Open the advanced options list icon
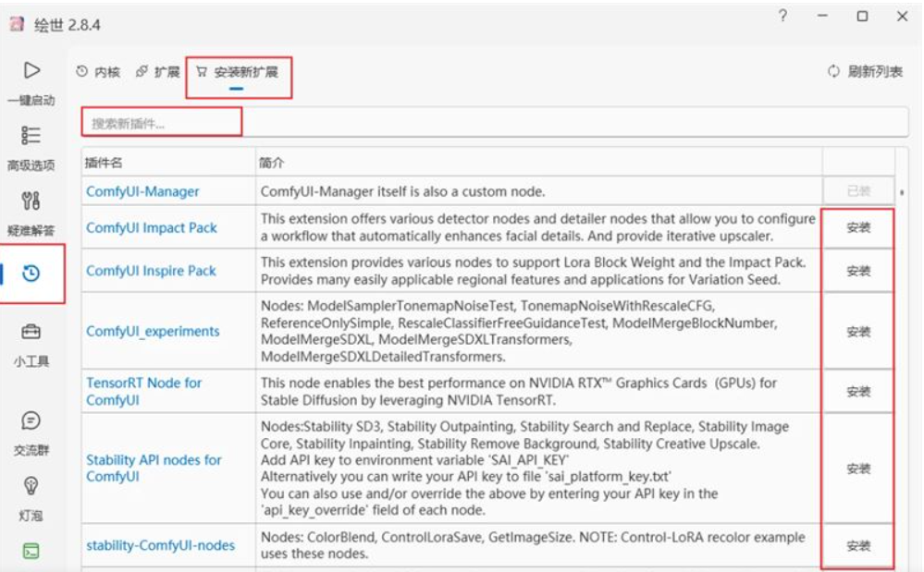This screenshot has height=572, width=924. [31, 135]
